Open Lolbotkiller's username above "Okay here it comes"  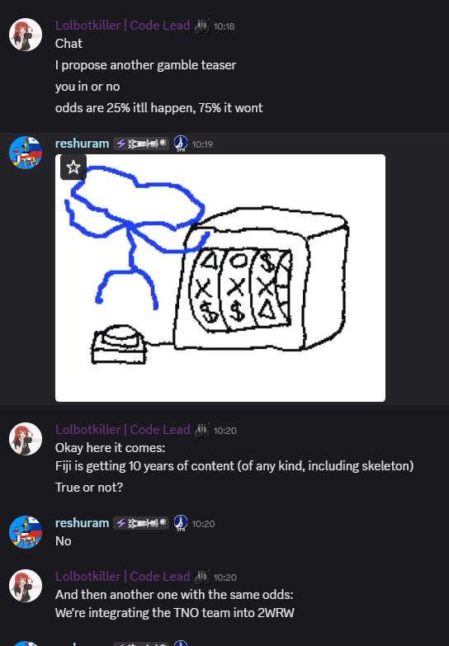[x=123, y=430]
